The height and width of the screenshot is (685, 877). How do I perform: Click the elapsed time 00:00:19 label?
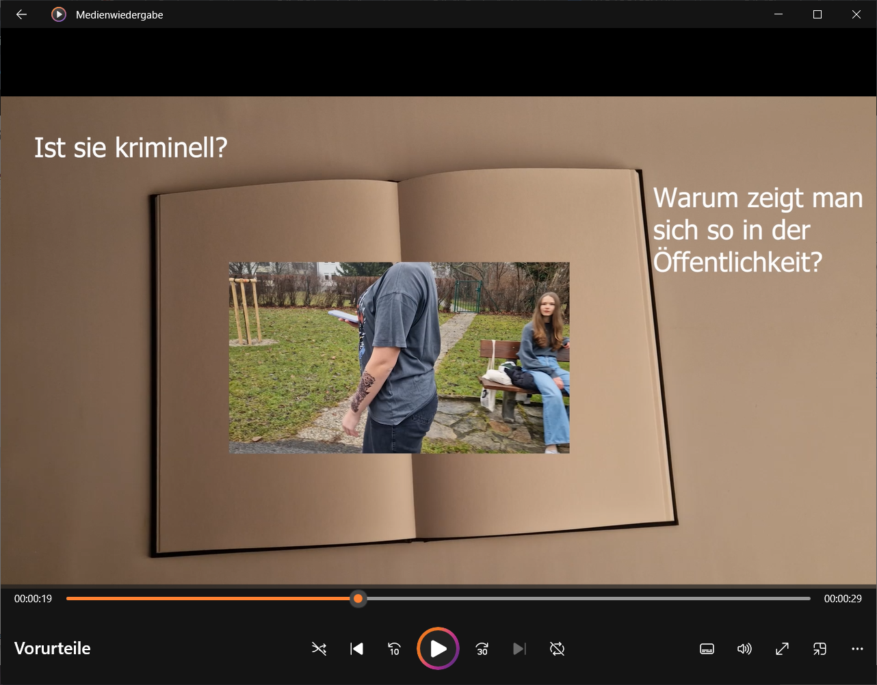coord(33,599)
